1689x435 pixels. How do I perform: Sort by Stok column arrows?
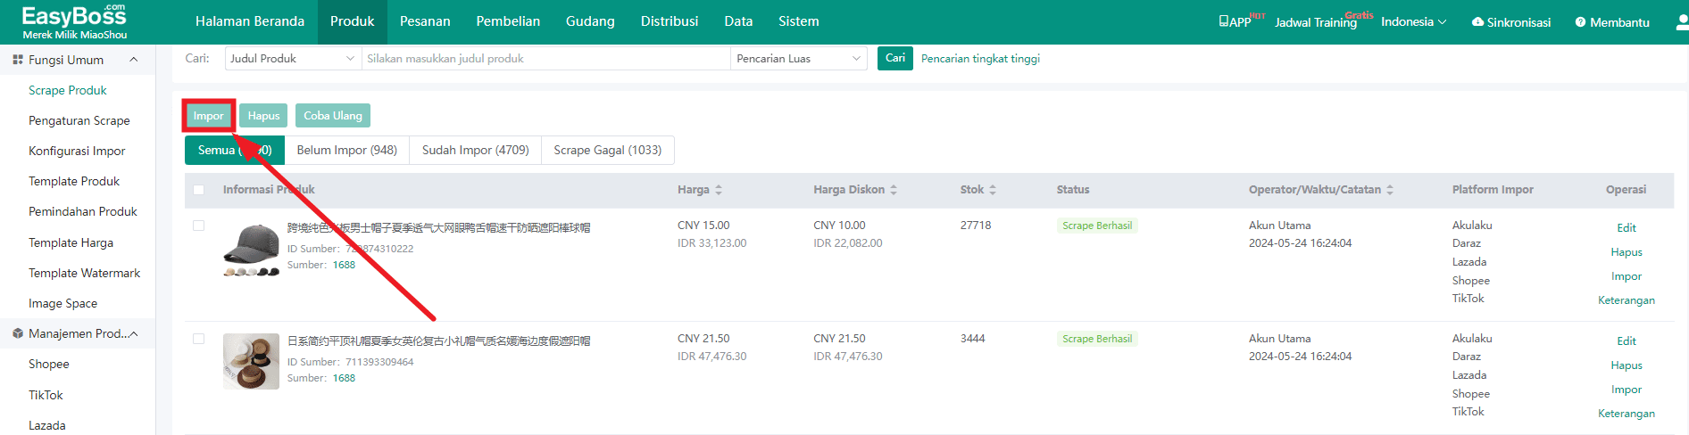[x=993, y=190]
